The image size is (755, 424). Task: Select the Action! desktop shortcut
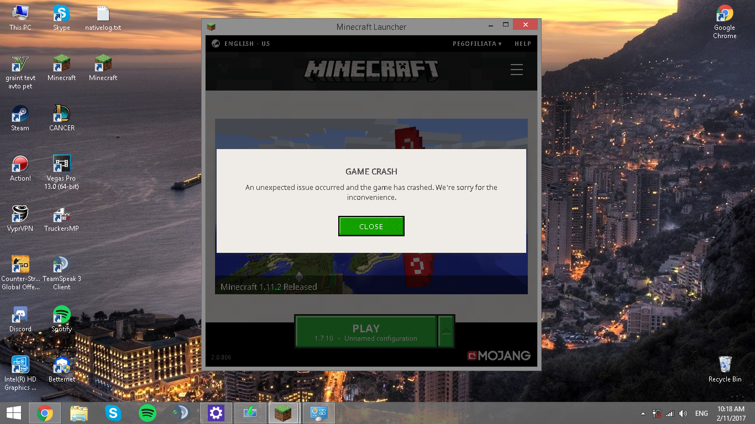20,169
